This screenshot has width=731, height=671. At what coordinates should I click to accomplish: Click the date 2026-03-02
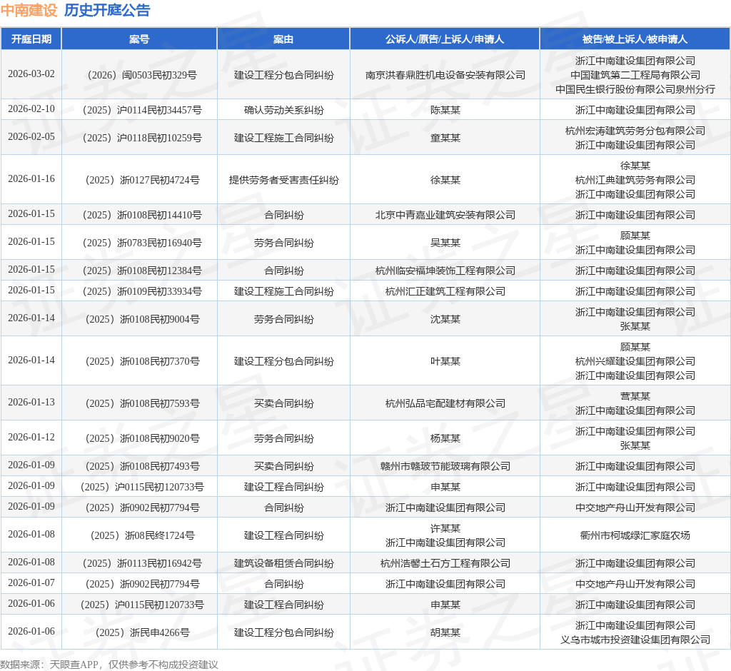(x=31, y=74)
